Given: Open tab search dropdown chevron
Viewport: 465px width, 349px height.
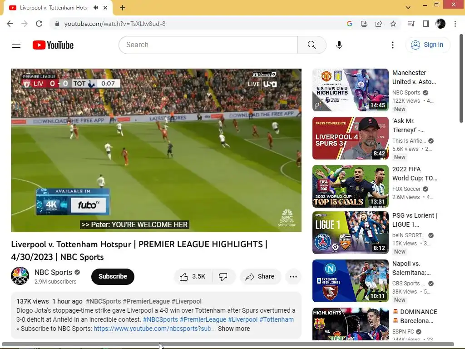Looking at the screenshot, I should pos(408,8).
